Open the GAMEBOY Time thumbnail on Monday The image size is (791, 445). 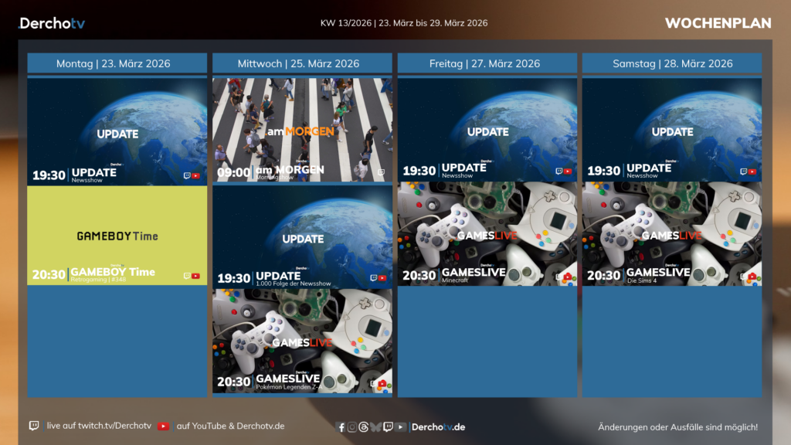(117, 236)
